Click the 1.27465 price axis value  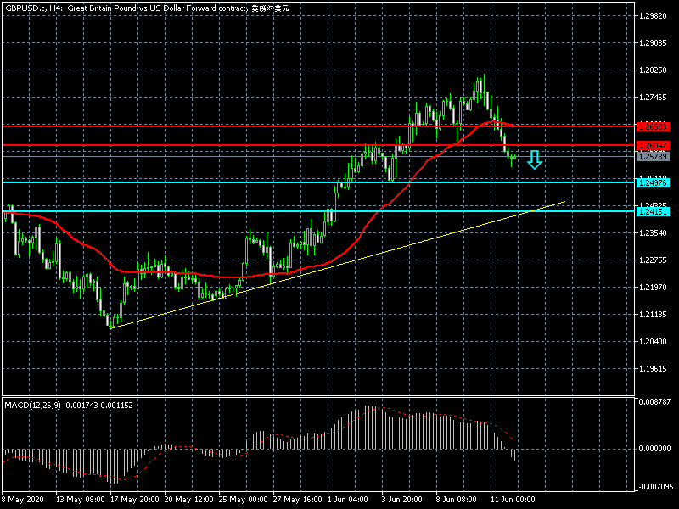[653, 97]
